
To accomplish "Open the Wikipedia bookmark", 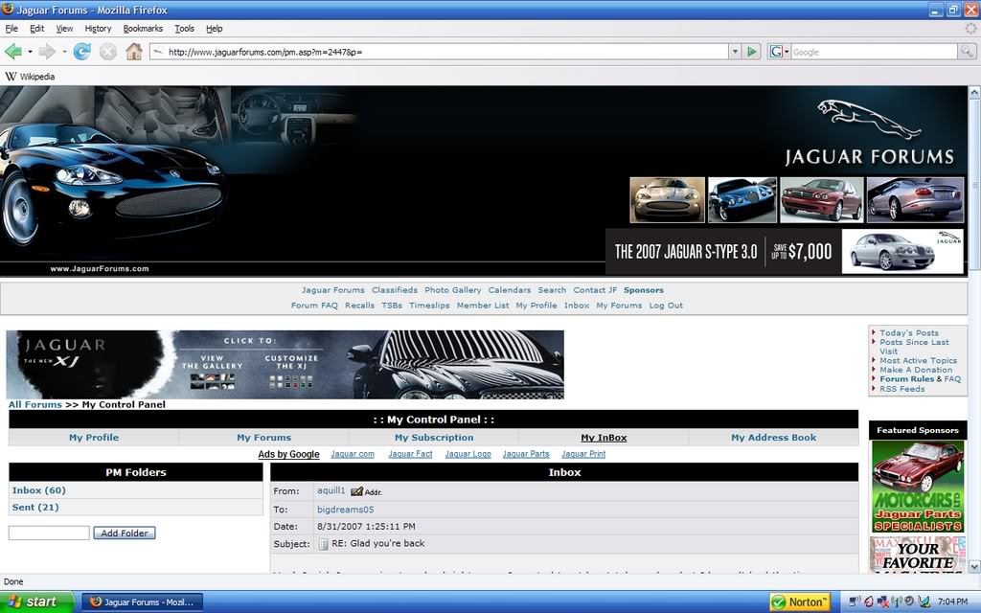I will tap(30, 77).
